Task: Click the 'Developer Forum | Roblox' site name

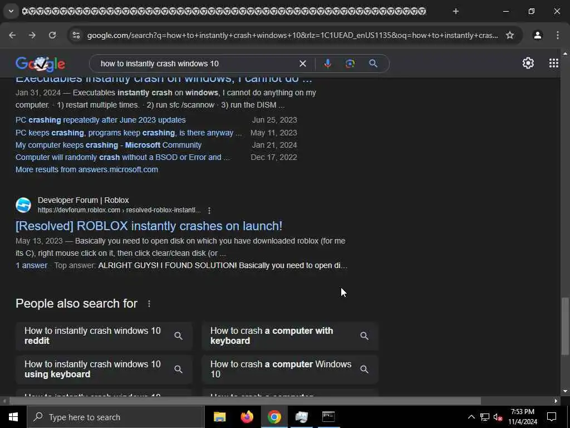Action: coord(83,200)
